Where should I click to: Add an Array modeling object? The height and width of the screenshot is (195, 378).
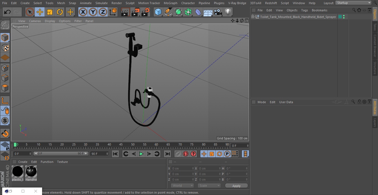tap(188, 12)
